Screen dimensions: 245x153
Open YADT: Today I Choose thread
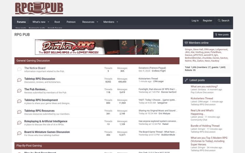[157, 100]
